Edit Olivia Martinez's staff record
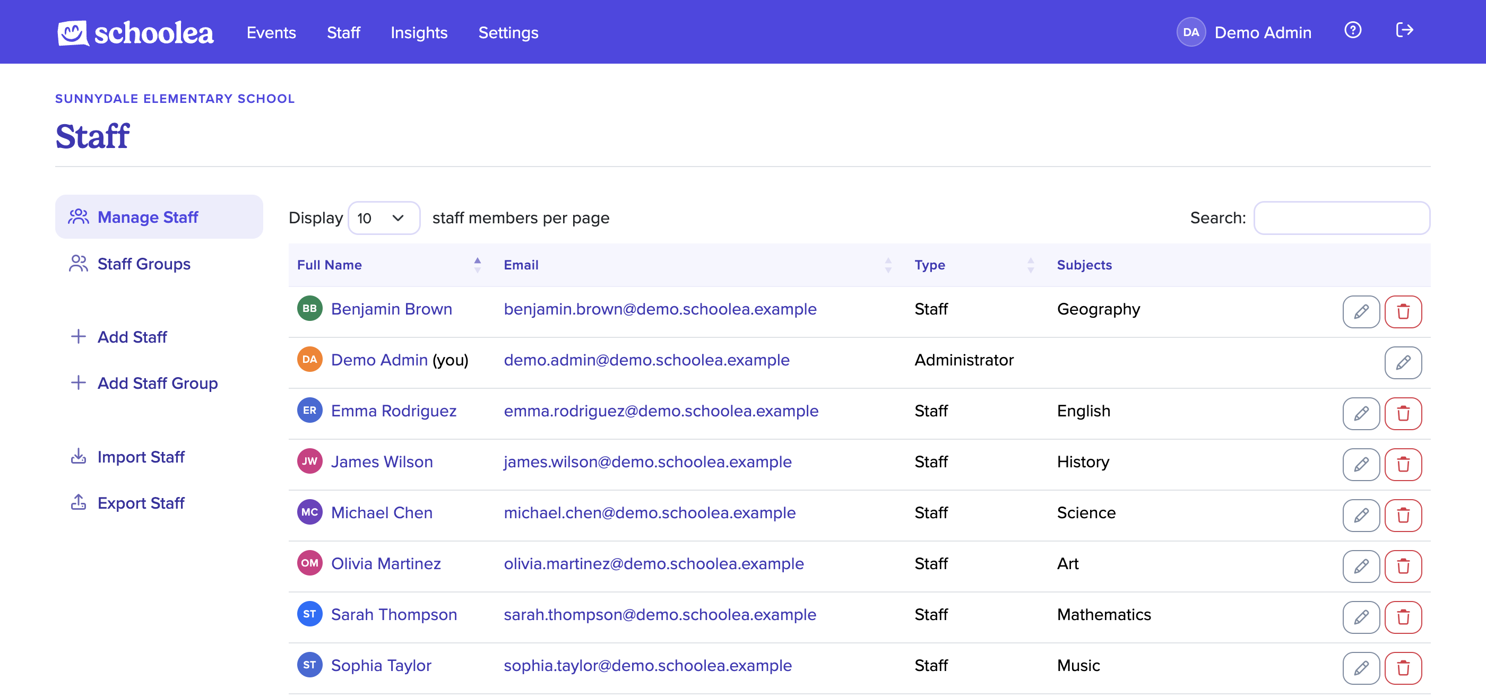1486x697 pixels. (x=1361, y=566)
